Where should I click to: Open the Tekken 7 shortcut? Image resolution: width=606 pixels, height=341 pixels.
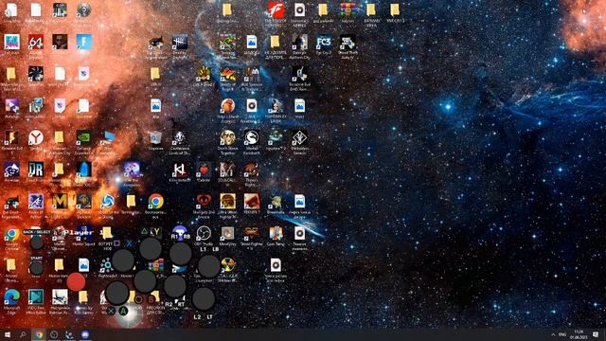pos(252,202)
